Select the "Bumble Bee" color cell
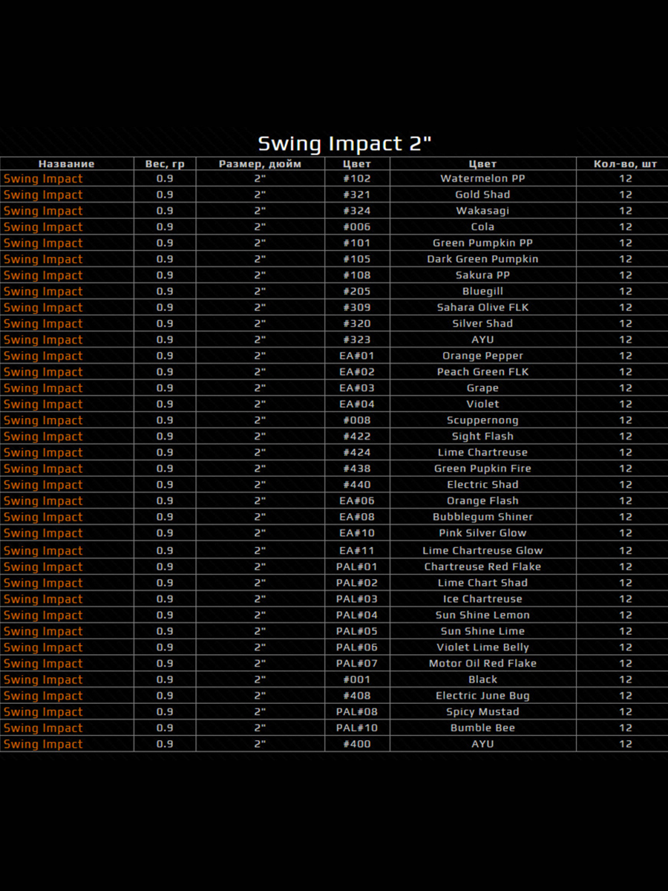The height and width of the screenshot is (891, 668). 482,728
